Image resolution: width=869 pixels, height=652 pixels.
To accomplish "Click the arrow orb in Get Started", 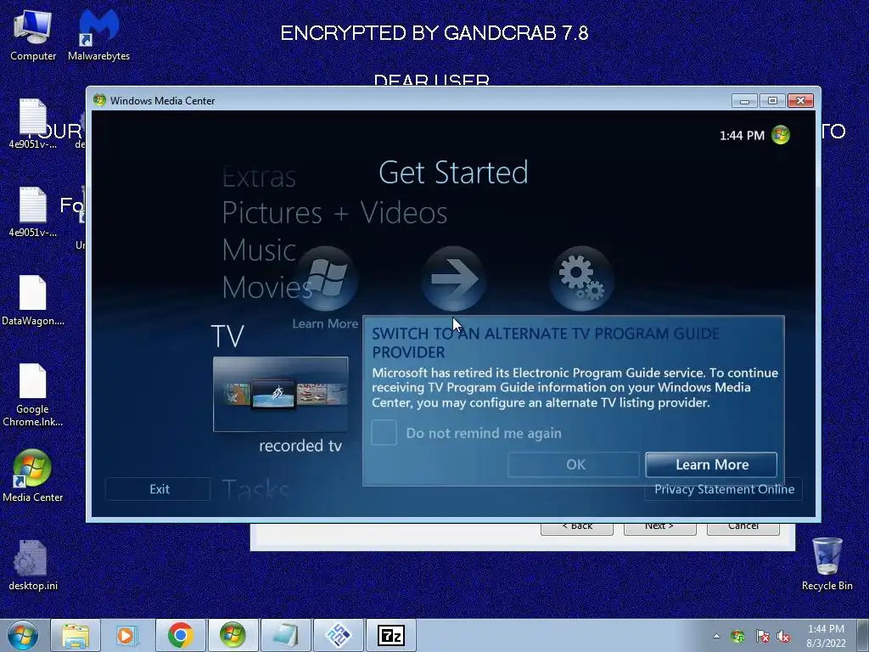I will 453,278.
